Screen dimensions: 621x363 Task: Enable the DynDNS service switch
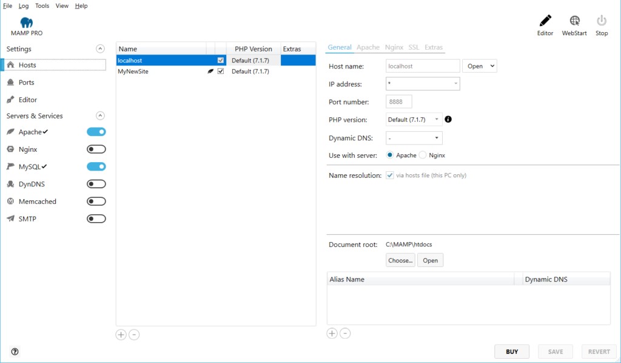96,184
